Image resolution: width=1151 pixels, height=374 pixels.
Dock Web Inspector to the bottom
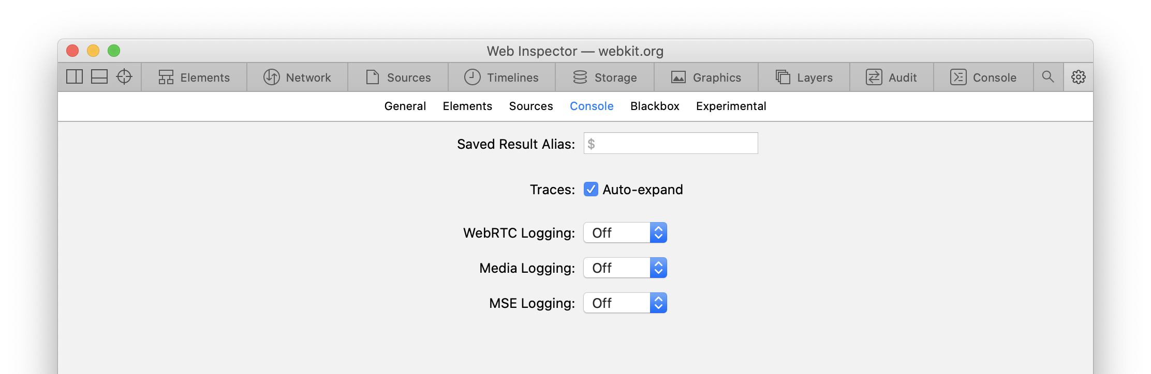[99, 77]
